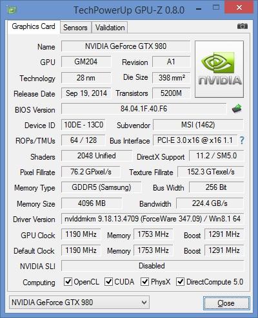The image size is (258, 318).
Task: Click the GPU-Z app icon in title bar
Action: (12, 10)
